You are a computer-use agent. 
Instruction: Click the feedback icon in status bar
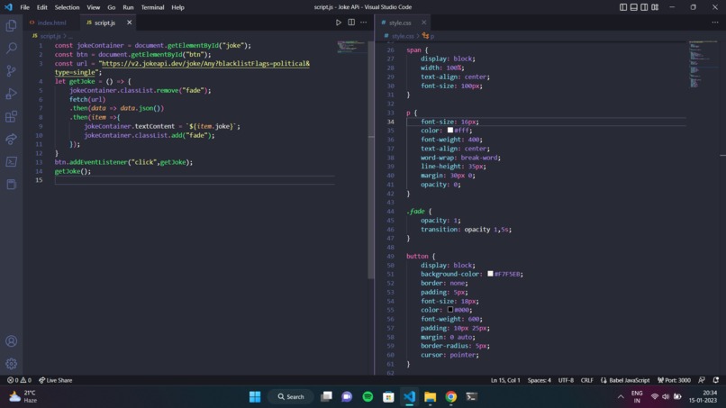702,380
